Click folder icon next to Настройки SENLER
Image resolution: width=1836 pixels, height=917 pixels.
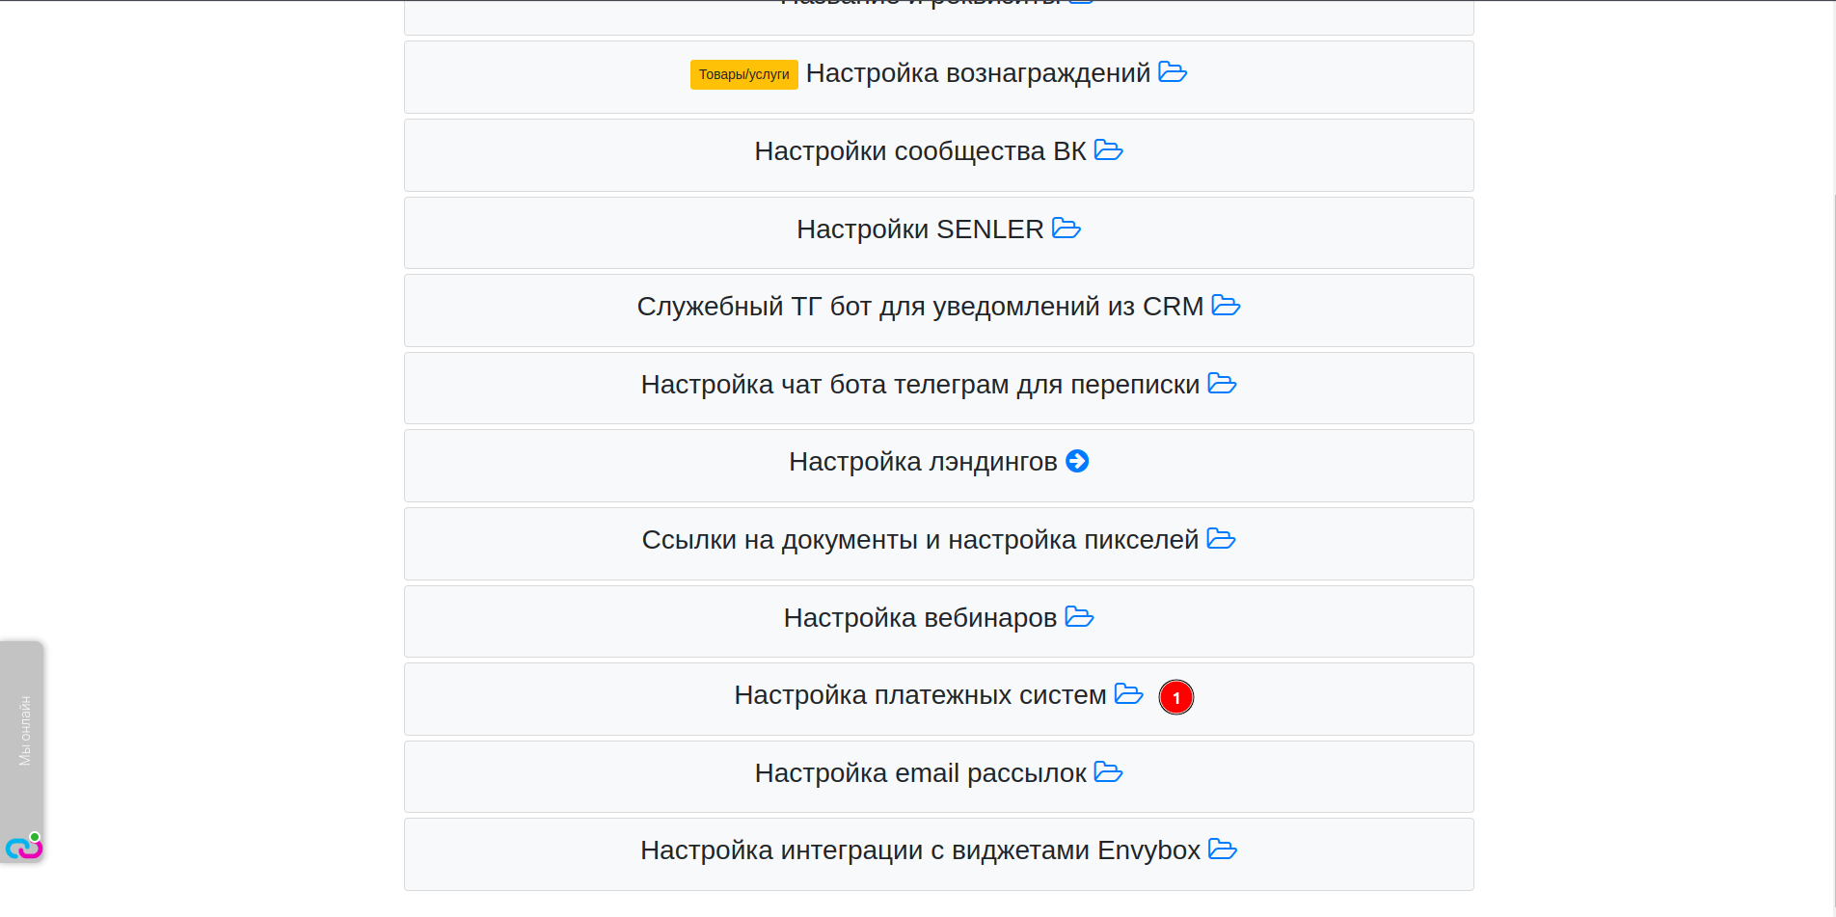(1066, 229)
